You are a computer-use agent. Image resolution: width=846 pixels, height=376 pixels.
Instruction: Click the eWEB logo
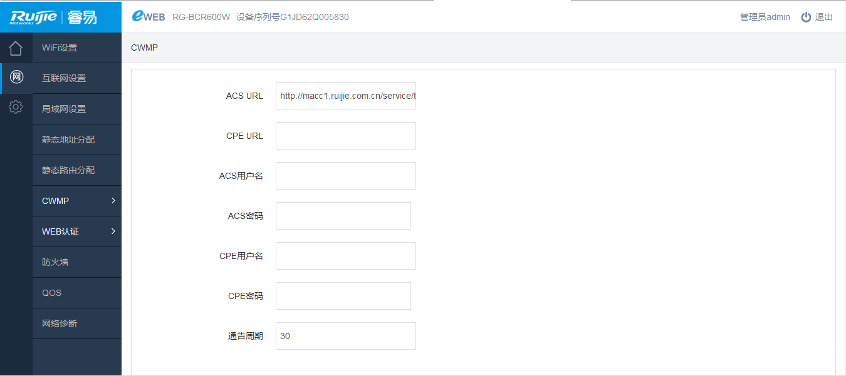pyautogui.click(x=149, y=17)
